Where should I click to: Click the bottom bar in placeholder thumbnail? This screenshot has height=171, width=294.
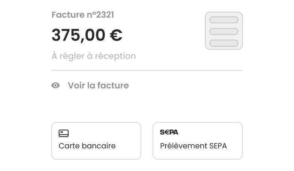point(224,43)
